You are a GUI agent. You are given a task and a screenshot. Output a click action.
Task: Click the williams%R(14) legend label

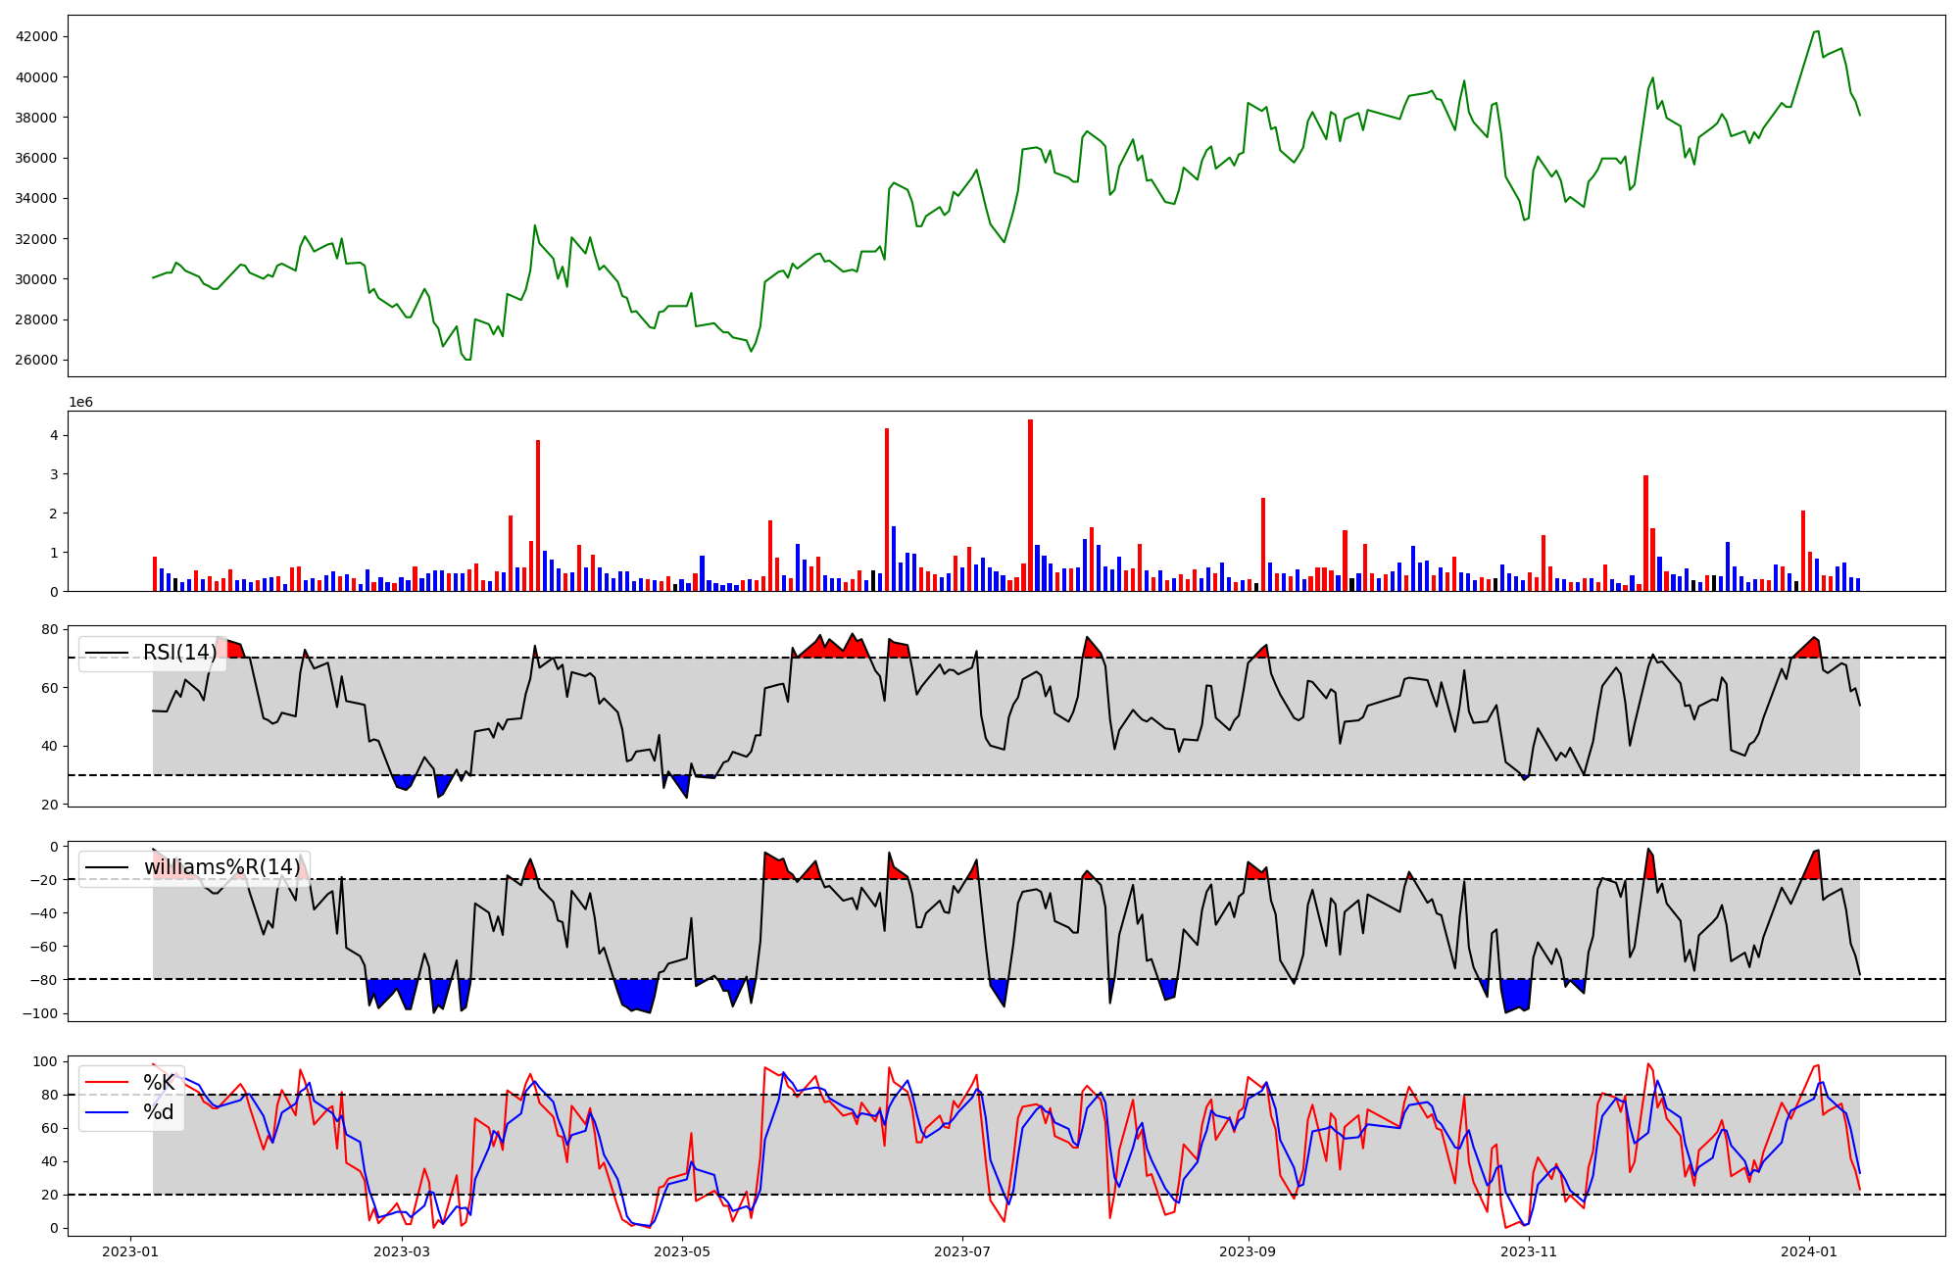222,867
